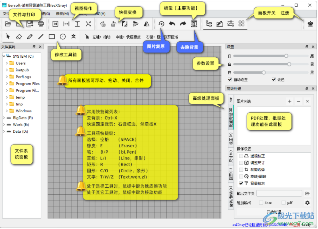Click the crown registration icon
The height and width of the screenshot is (229, 318).
310,24
